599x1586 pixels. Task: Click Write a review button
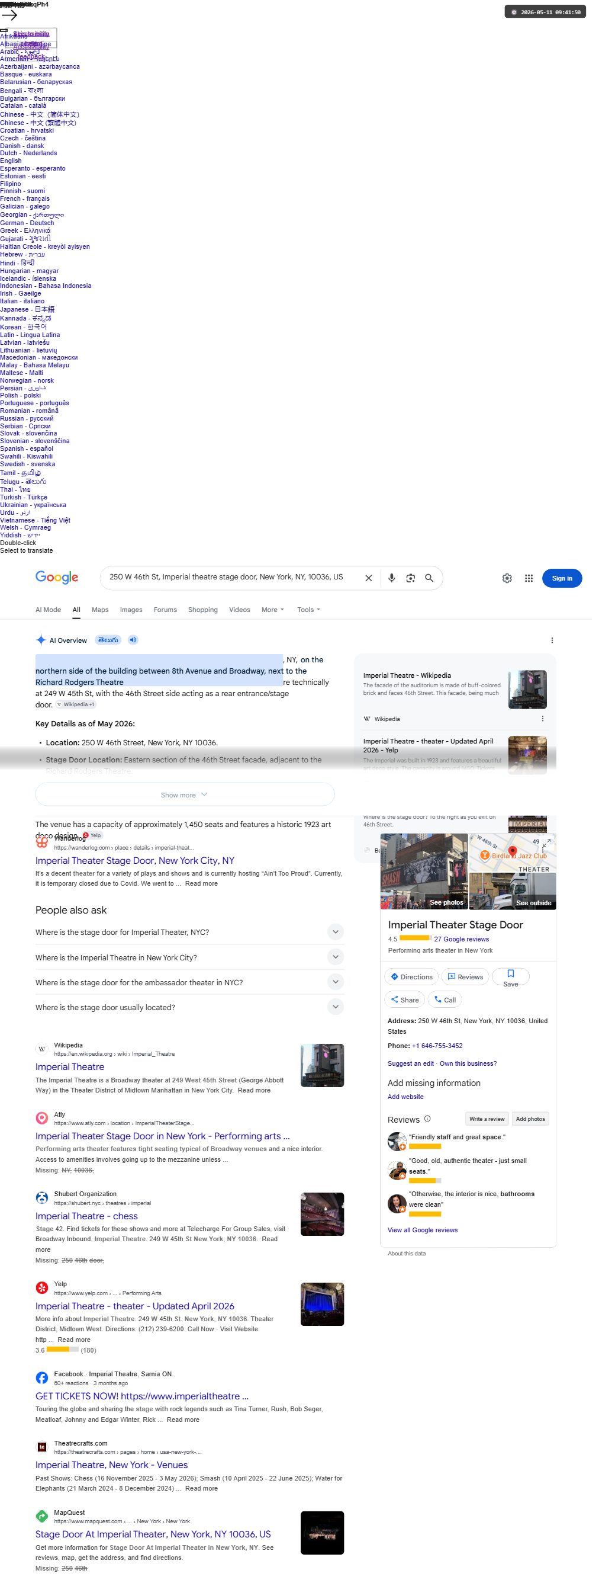pos(492,1131)
